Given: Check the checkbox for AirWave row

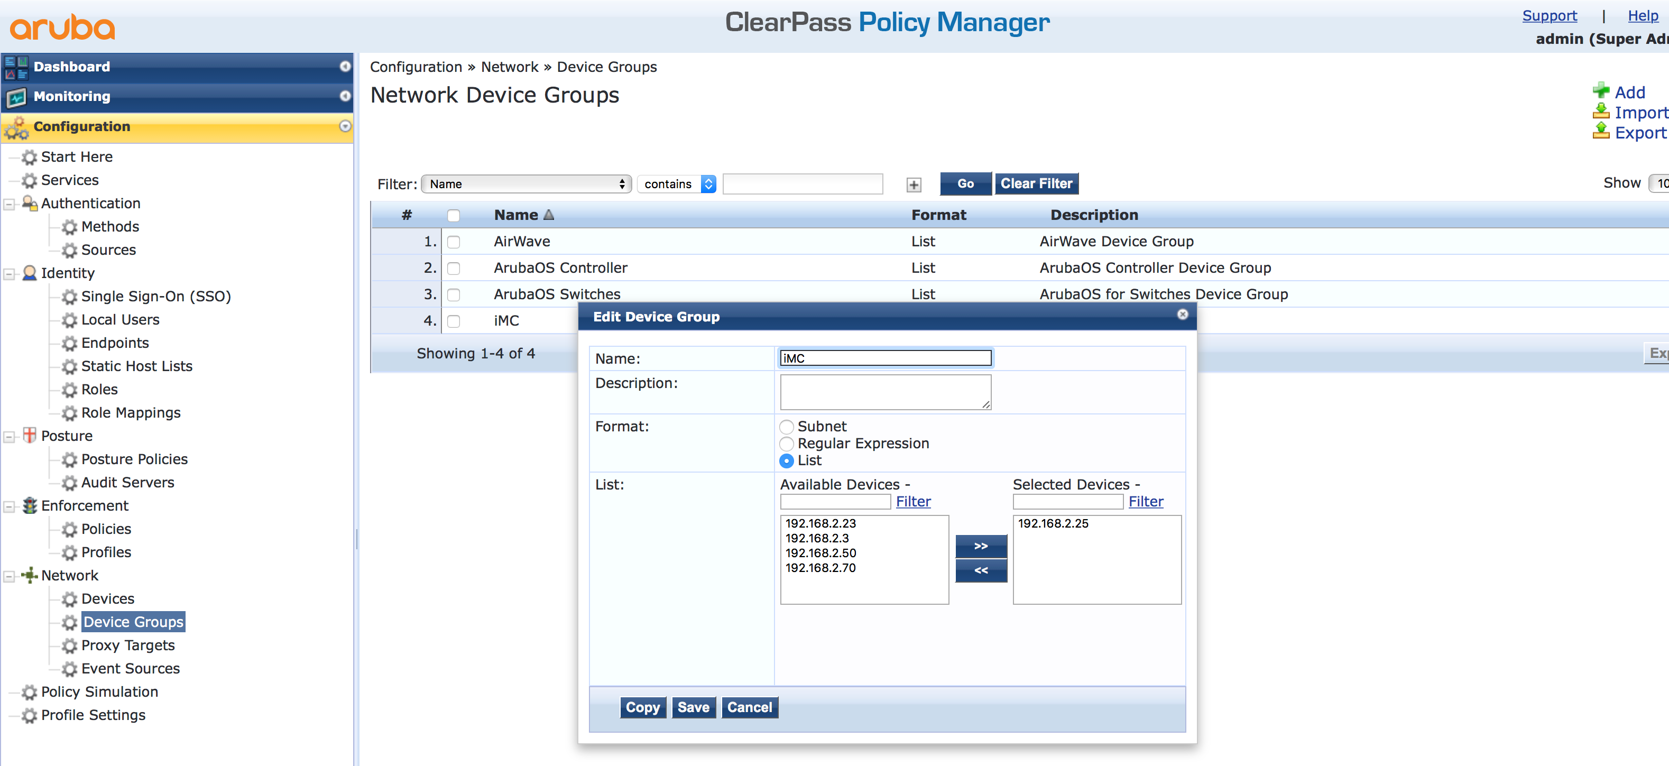Looking at the screenshot, I should tap(454, 241).
